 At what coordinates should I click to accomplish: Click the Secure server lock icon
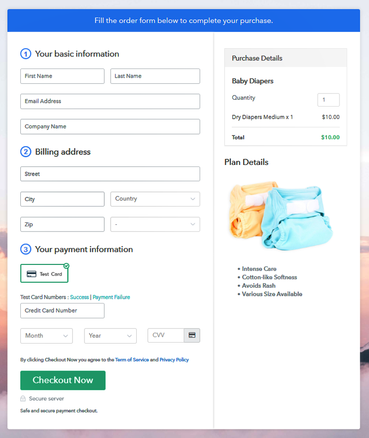click(23, 399)
